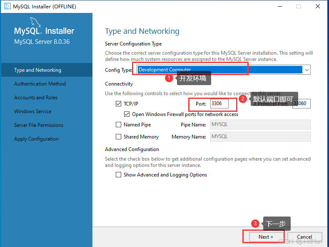This screenshot has width=329, height=247.
Task: Click the "Type and Networking" page heading
Action: pyautogui.click(x=142, y=31)
